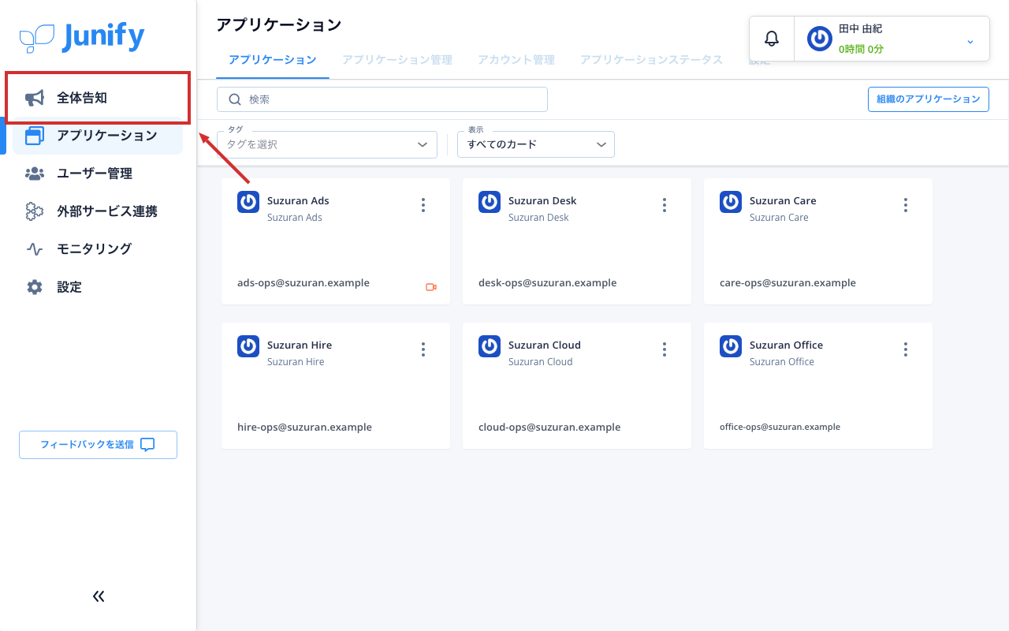Screen dimensions: 1009x631
Task: Click the 検索 search field
Action: (382, 99)
